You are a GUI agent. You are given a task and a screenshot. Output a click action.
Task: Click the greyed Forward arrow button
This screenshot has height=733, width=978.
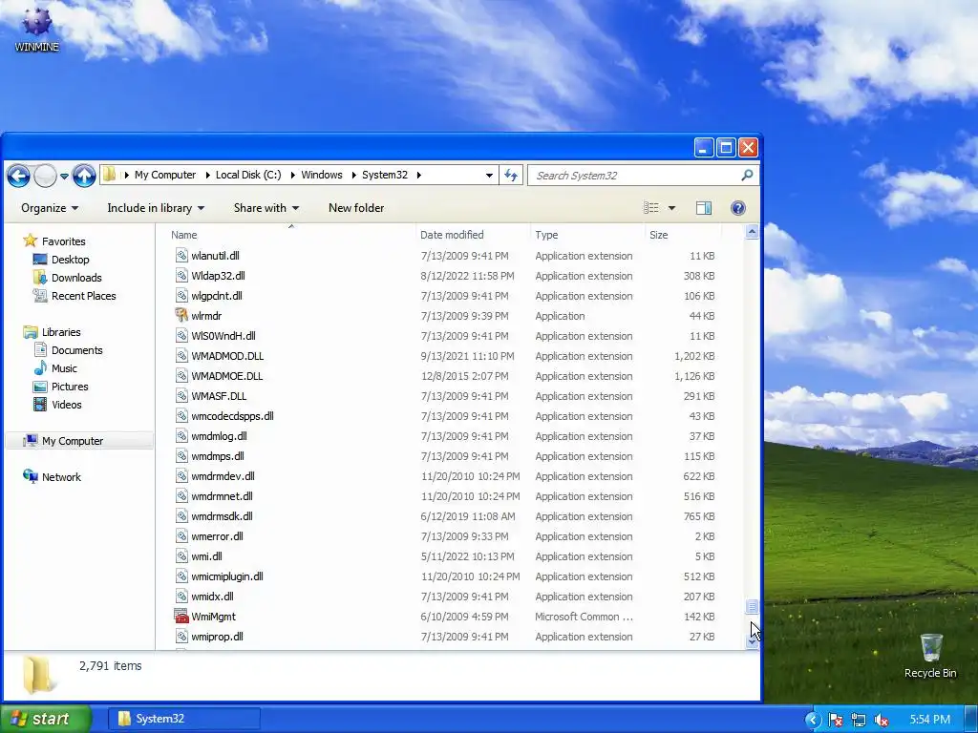click(45, 176)
